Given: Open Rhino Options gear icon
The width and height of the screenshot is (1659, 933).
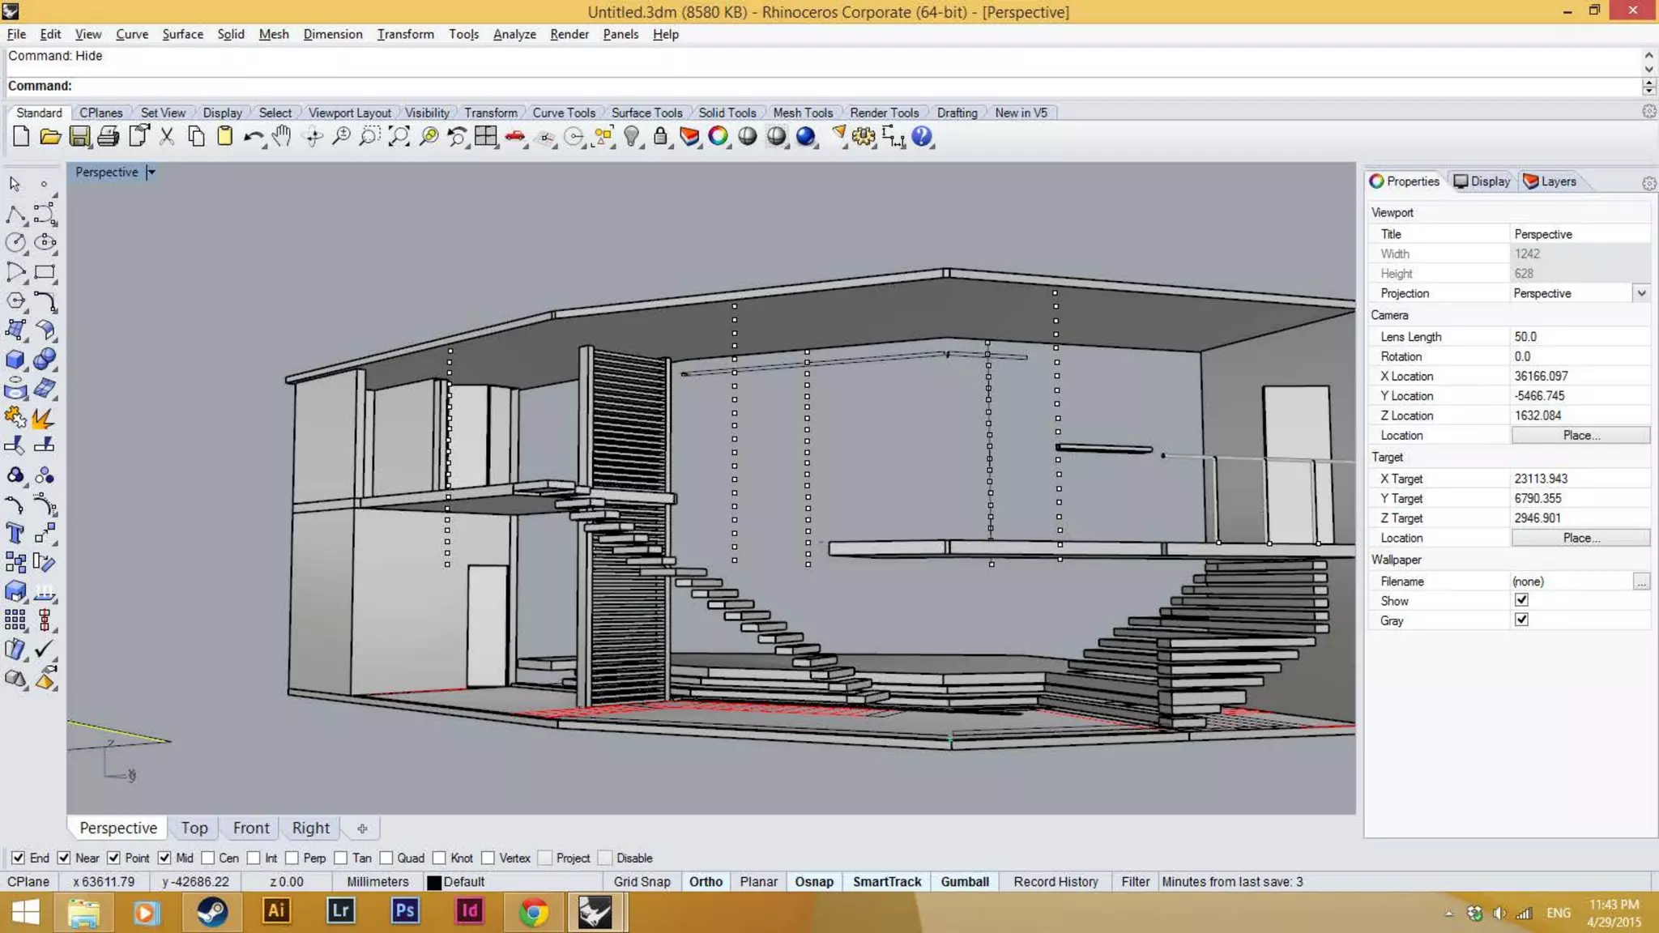Looking at the screenshot, I should pos(864,137).
